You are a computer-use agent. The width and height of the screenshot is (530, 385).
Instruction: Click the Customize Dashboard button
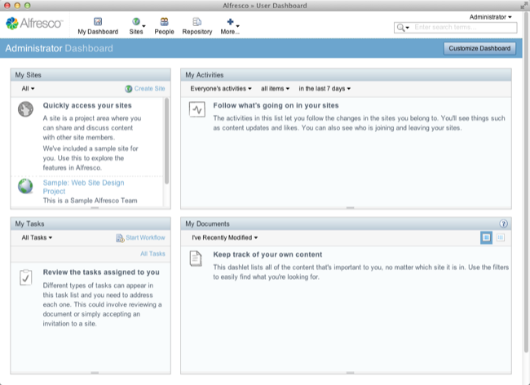coord(479,48)
